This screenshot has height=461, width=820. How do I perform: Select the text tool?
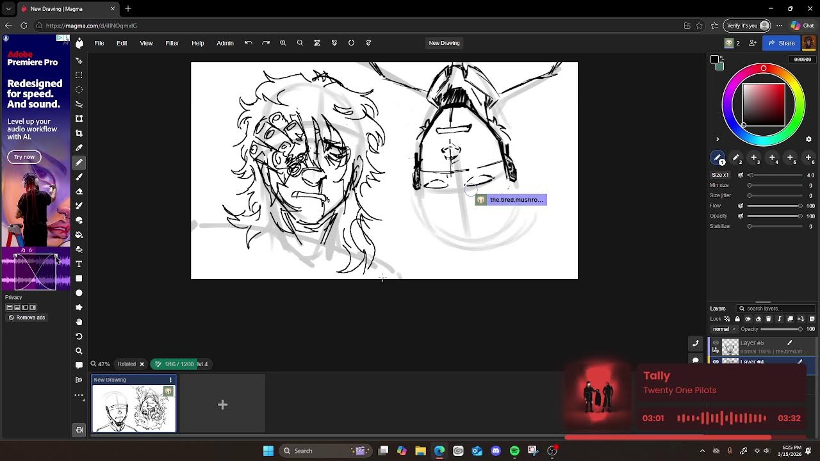[x=79, y=264]
